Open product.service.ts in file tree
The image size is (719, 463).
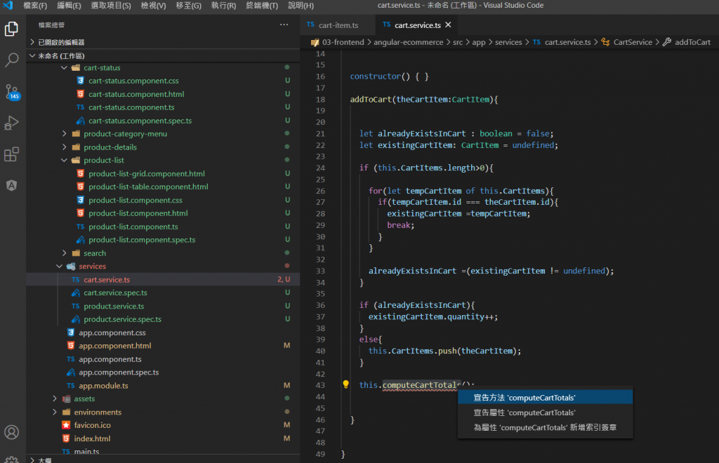coord(113,306)
